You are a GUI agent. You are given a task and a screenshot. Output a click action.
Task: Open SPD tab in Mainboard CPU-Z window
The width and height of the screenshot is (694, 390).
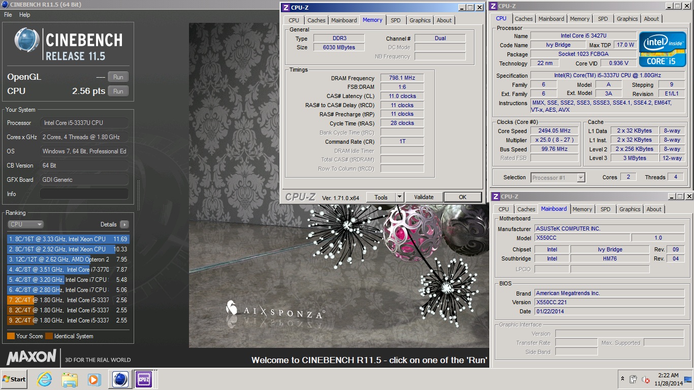pyautogui.click(x=605, y=209)
